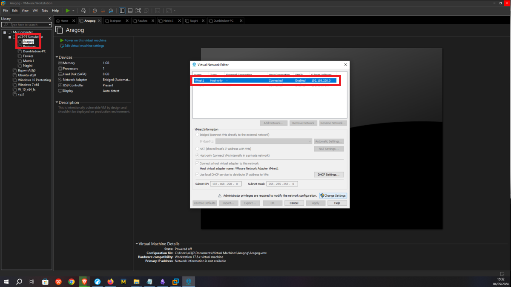
Task: Collapse the Virtual Machine Details section
Action: pos(137,244)
